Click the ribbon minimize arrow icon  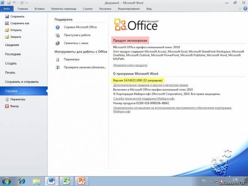pyautogui.click(x=240, y=9)
